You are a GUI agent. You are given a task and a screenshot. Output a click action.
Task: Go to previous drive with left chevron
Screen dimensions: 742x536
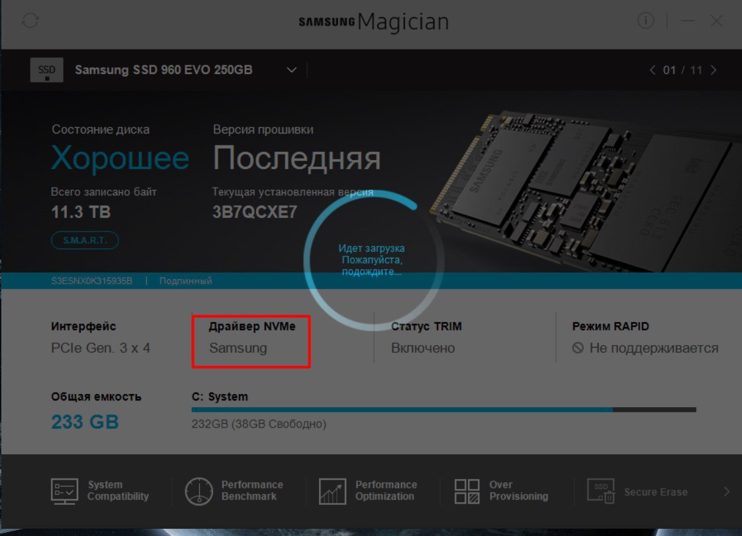[653, 70]
